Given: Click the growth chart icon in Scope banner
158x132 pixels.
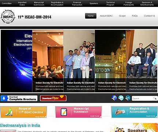Looking at the screenshot, I should [8, 112].
